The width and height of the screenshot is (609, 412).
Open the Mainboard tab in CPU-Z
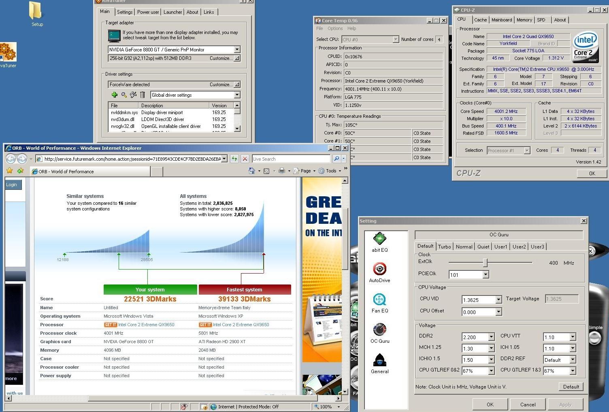click(502, 20)
